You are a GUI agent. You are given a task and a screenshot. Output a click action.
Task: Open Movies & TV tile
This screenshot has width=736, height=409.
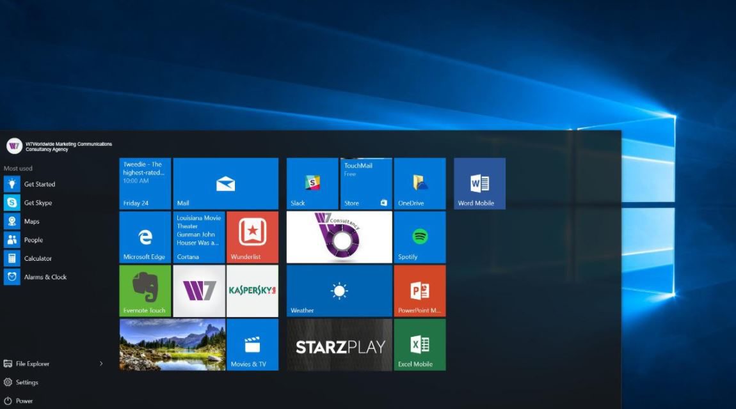(253, 345)
